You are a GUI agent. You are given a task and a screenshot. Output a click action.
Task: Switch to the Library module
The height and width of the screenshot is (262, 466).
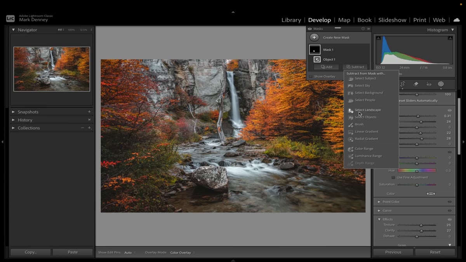coord(291,20)
